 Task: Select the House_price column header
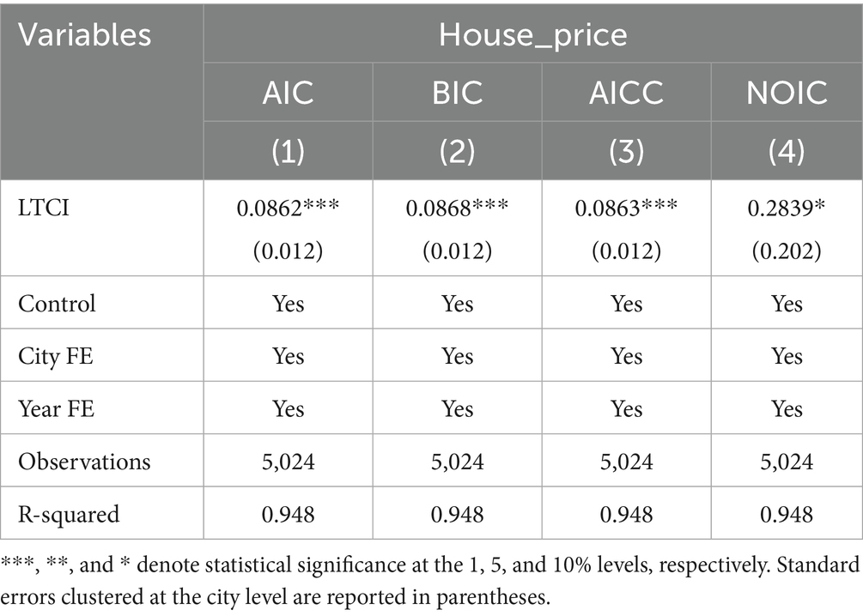pos(532,35)
